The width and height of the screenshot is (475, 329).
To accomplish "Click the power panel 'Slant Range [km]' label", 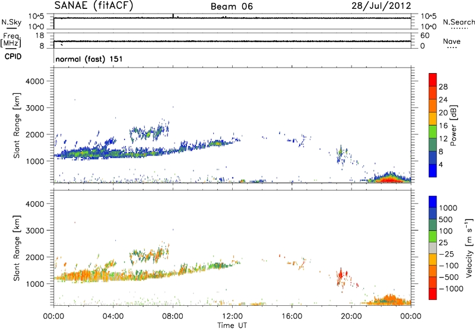I will (17, 125).
